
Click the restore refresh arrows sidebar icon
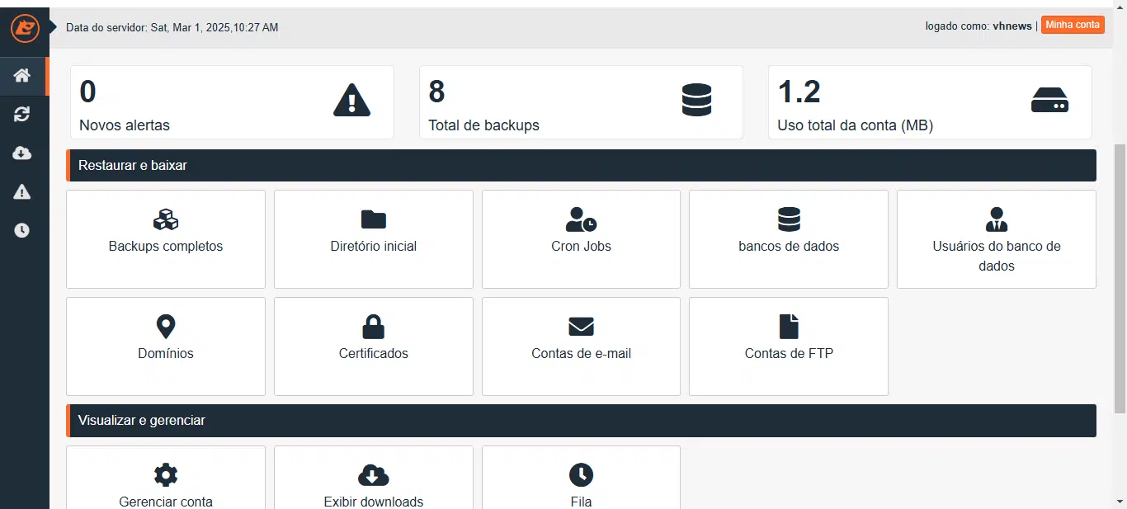pos(22,115)
